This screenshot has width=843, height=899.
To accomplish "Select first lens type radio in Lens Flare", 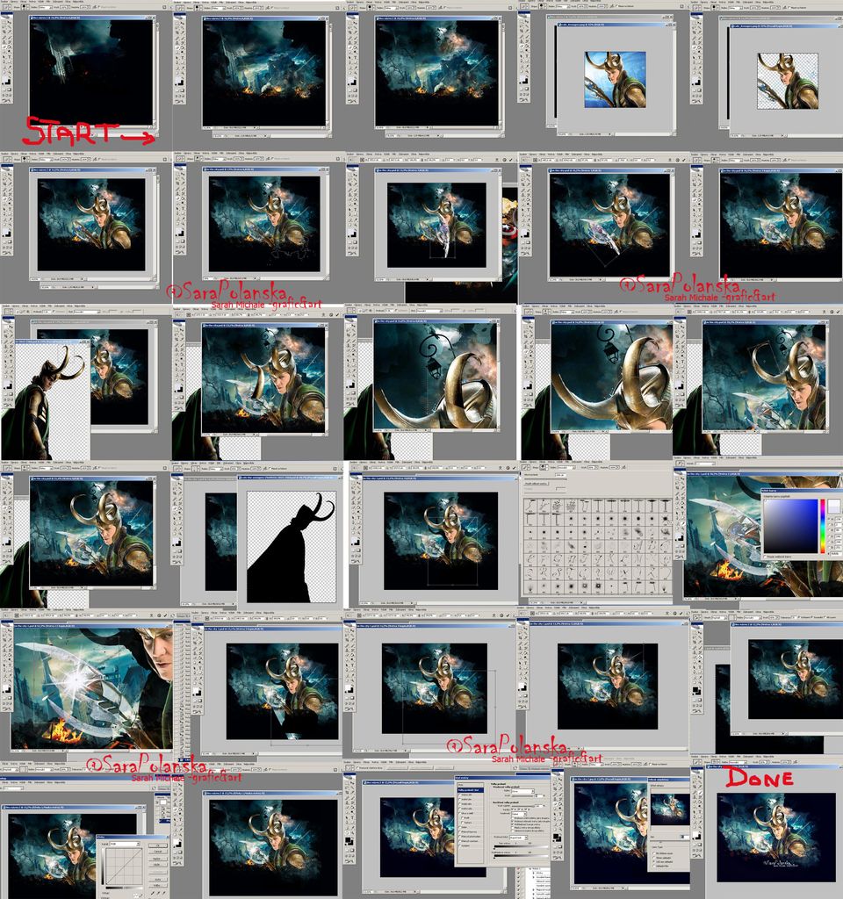I will [653, 853].
